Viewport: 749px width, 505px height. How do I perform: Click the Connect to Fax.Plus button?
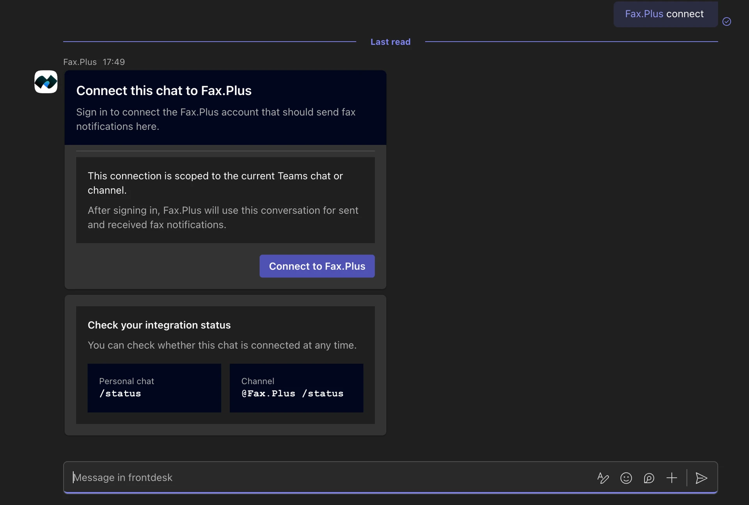(x=317, y=266)
